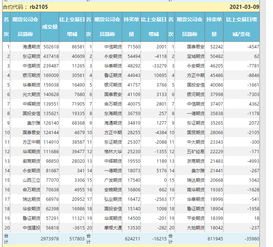Click 东海期货 in the long ranking
This screenshot has height=247, width=273.
[113, 114]
